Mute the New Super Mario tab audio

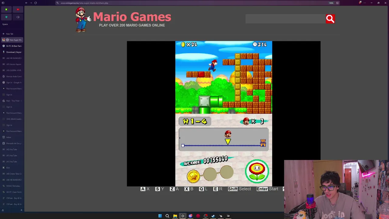coord(8,40)
